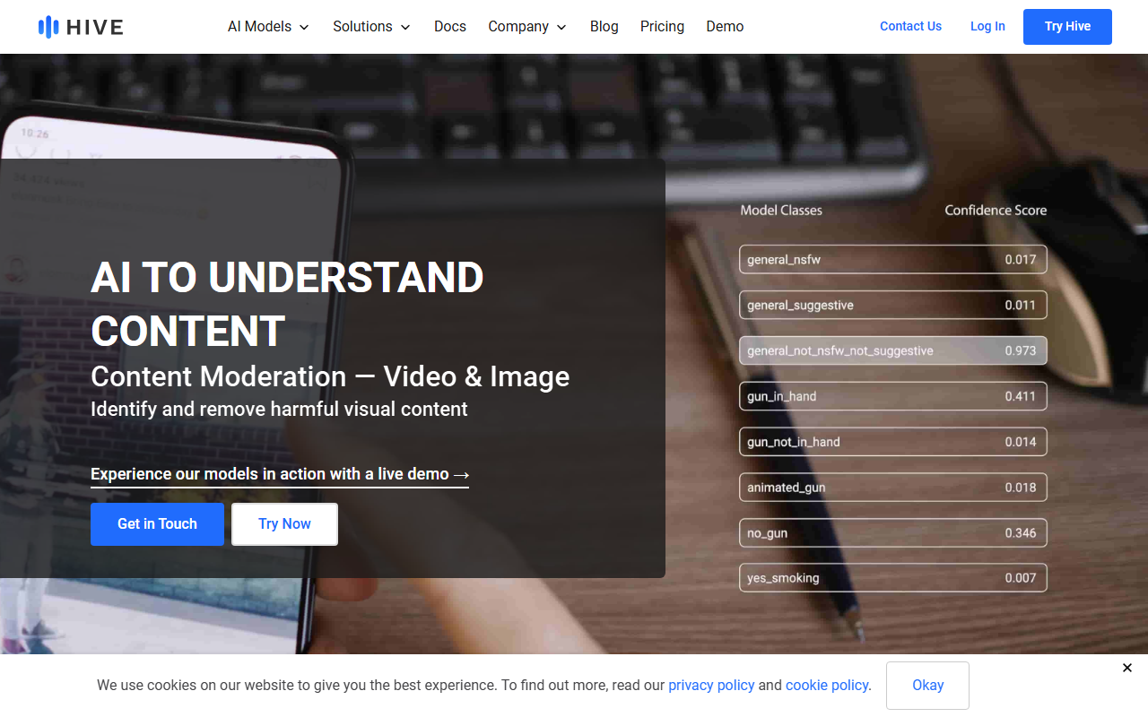Select the no_gun class row

point(893,533)
